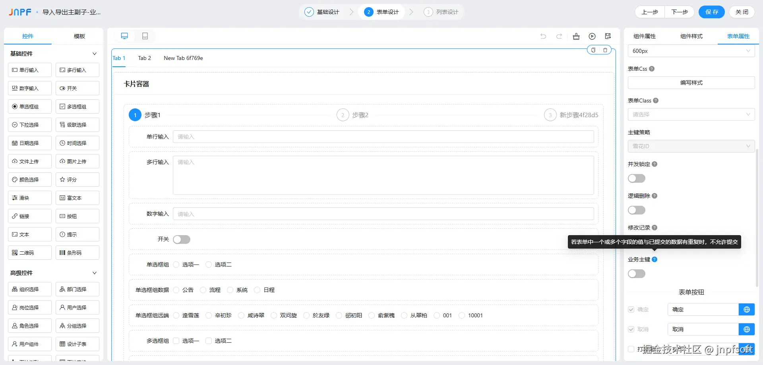Show 逻辑删除 help tooltip icon
The height and width of the screenshot is (365, 763).
(x=655, y=196)
